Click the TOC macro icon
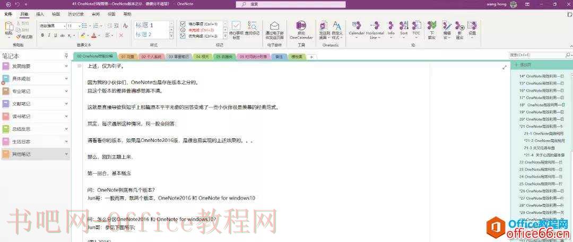The width and height of the screenshot is (573, 242). click(416, 25)
